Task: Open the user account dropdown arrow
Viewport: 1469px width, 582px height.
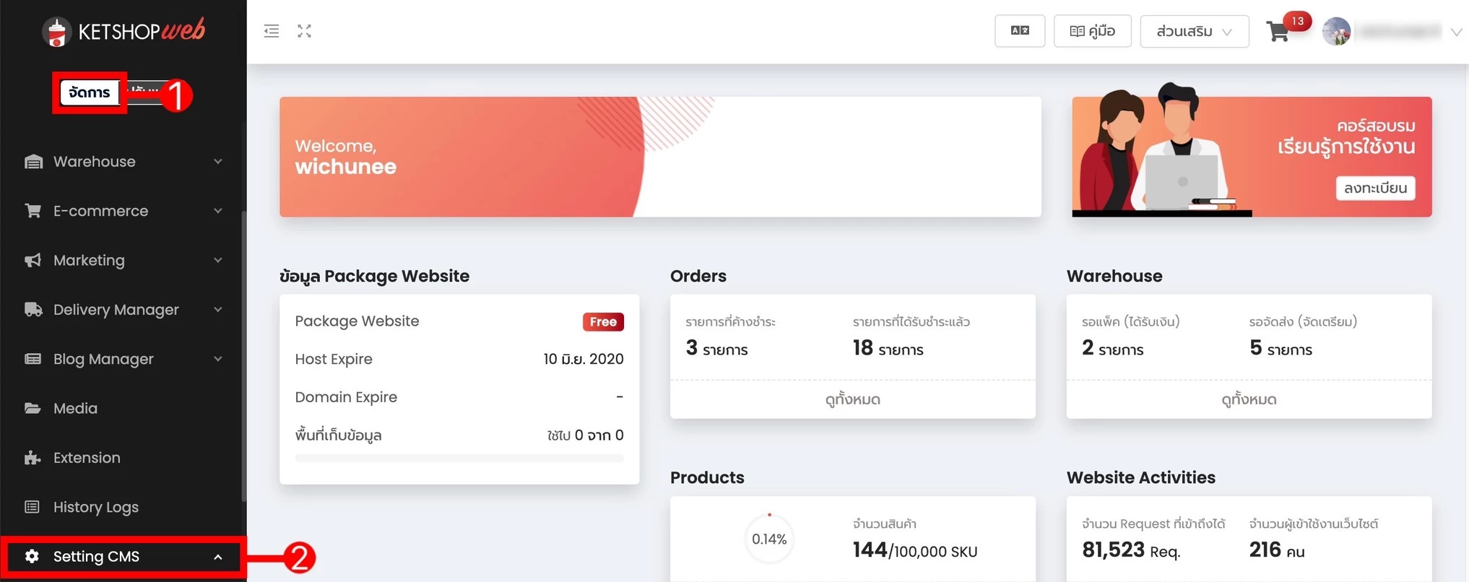Action: tap(1457, 32)
